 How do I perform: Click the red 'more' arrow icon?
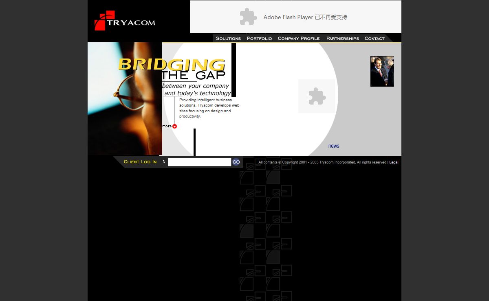[174, 126]
